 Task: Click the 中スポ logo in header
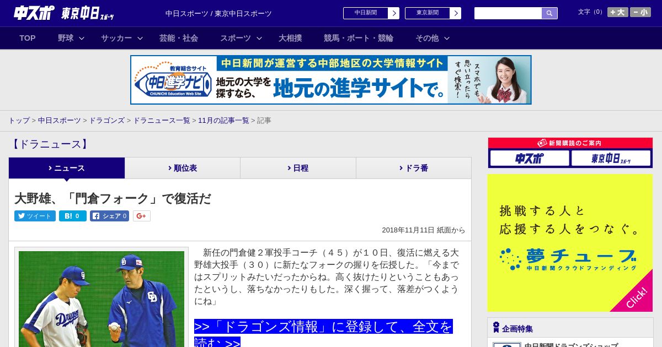tap(34, 13)
